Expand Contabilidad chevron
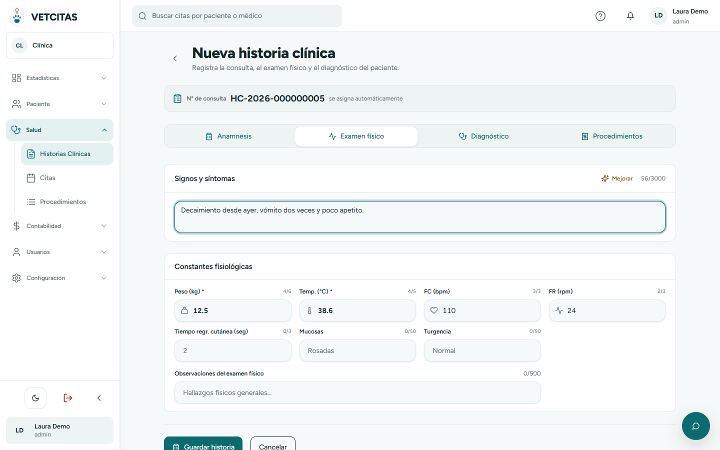The image size is (720, 450). point(104,226)
